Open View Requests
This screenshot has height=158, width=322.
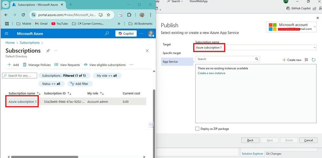pyautogui.click(x=67, y=65)
